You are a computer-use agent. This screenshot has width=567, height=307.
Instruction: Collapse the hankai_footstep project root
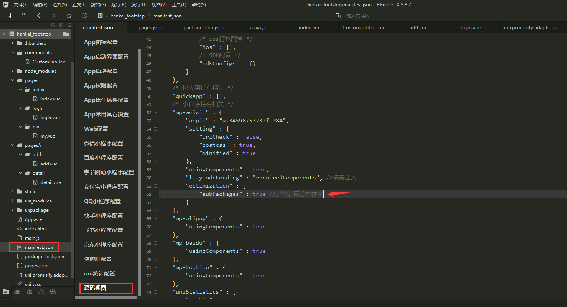pyautogui.click(x=5, y=34)
